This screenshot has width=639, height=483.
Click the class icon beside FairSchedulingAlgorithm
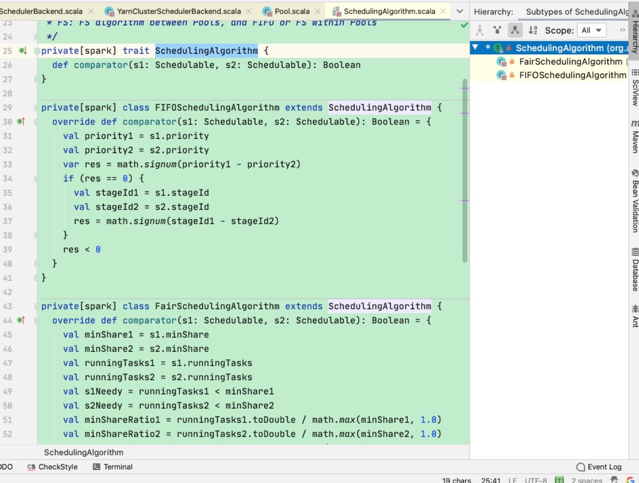point(501,62)
